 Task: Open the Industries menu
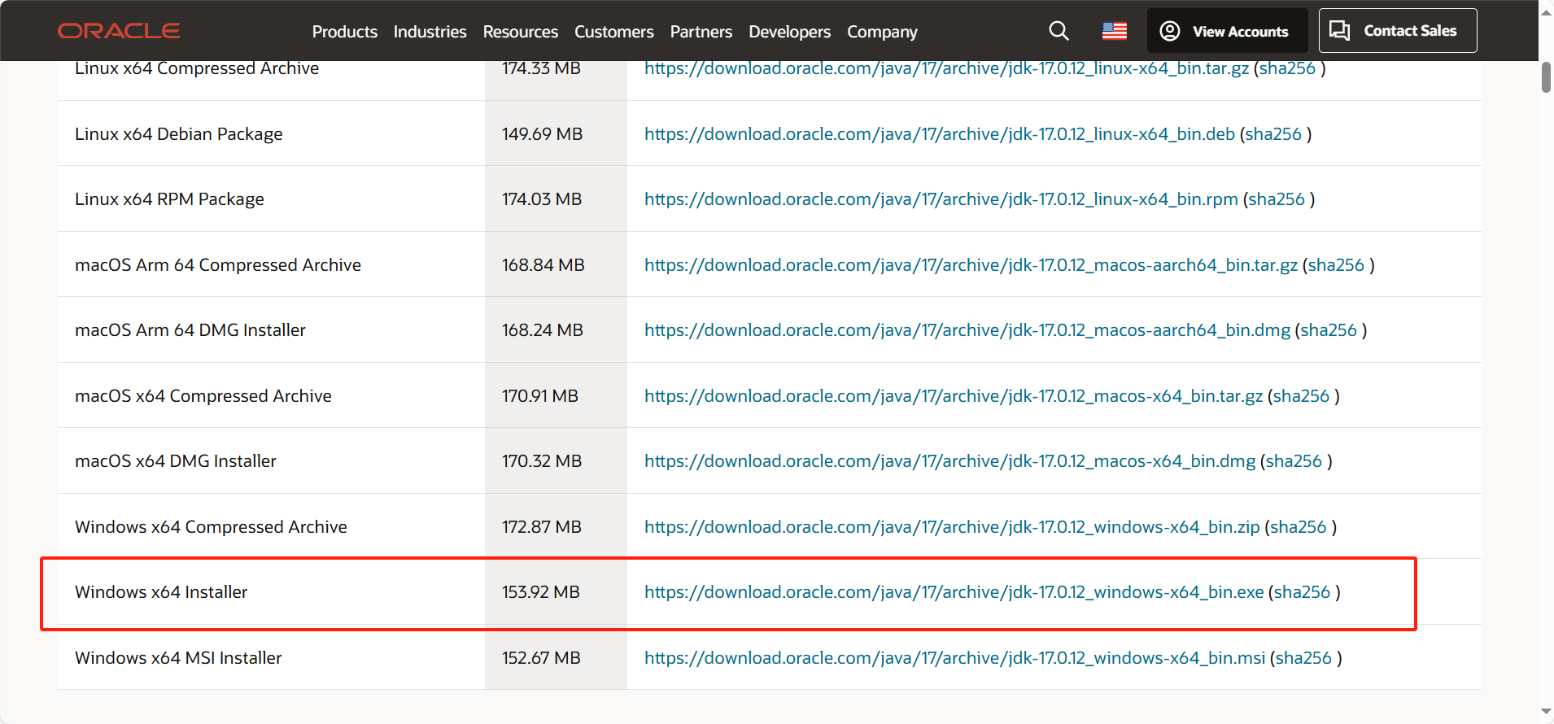tap(430, 32)
